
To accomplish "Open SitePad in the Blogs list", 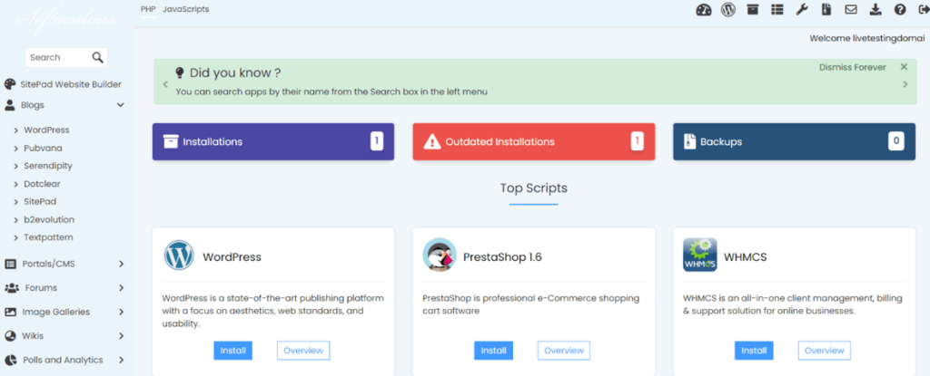I will (x=40, y=201).
